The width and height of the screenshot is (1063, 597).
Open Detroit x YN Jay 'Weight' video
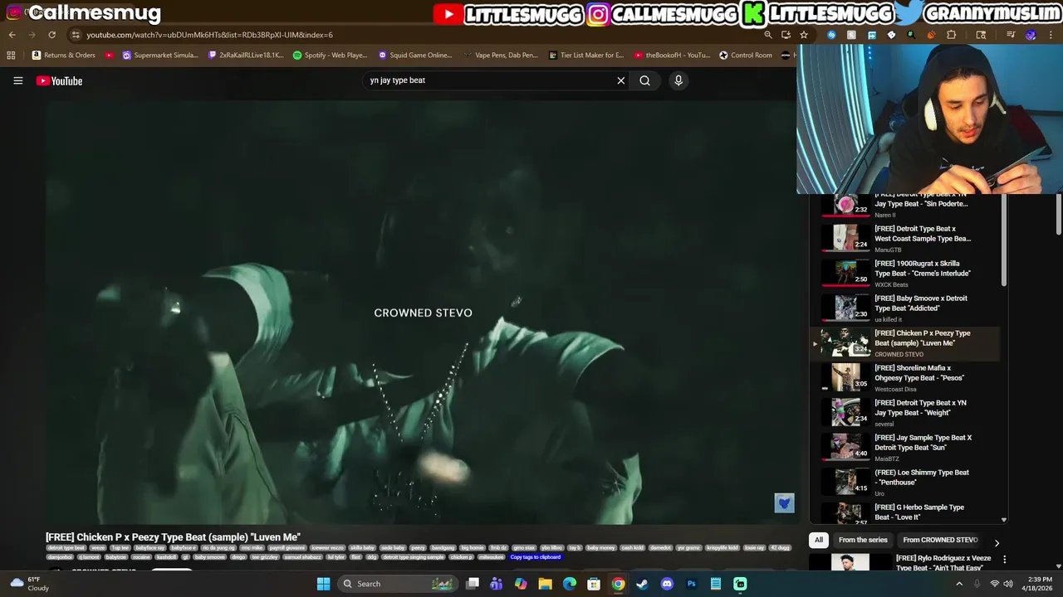pyautogui.click(x=905, y=412)
